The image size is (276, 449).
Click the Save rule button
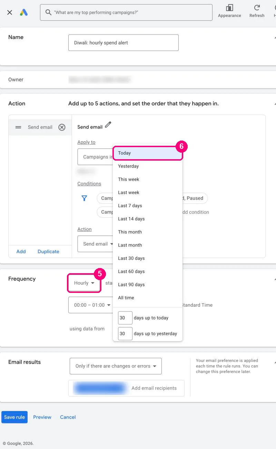click(14, 417)
